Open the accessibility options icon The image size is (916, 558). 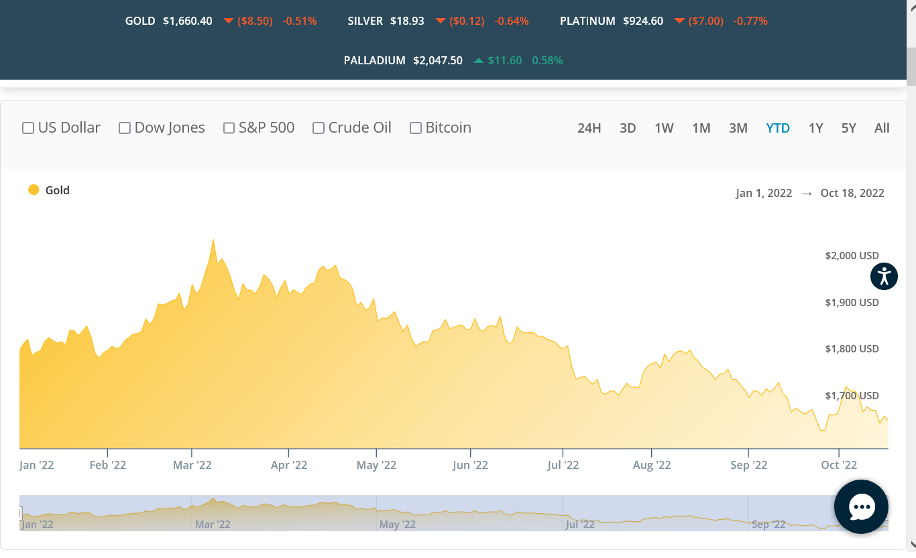pos(884,276)
